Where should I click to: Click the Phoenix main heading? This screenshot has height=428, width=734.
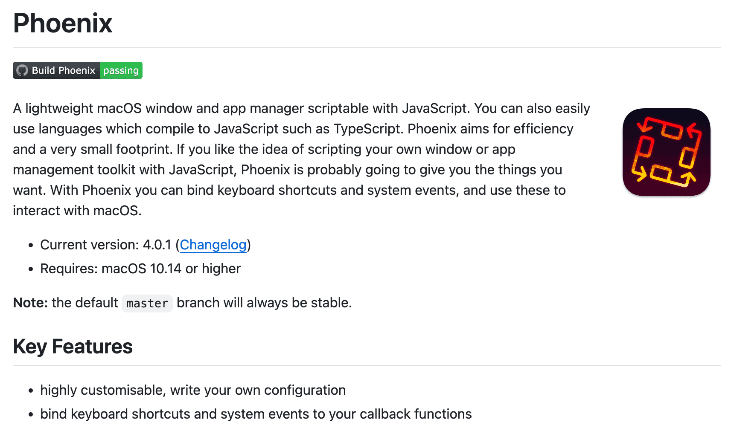click(x=63, y=23)
